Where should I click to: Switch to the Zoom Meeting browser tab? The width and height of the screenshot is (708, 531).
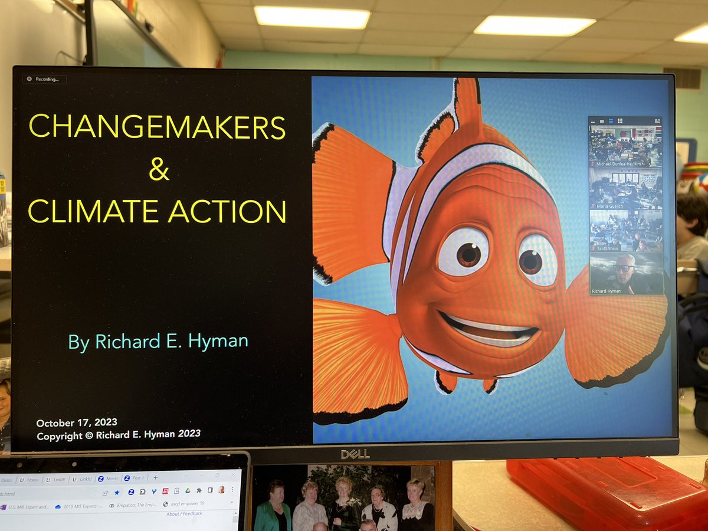click(x=109, y=478)
